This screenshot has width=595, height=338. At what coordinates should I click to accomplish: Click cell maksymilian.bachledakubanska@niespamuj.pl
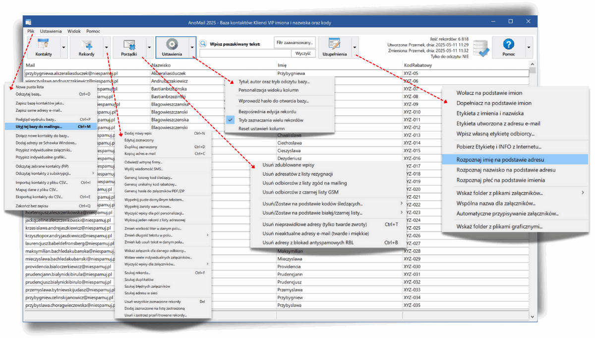(70, 251)
